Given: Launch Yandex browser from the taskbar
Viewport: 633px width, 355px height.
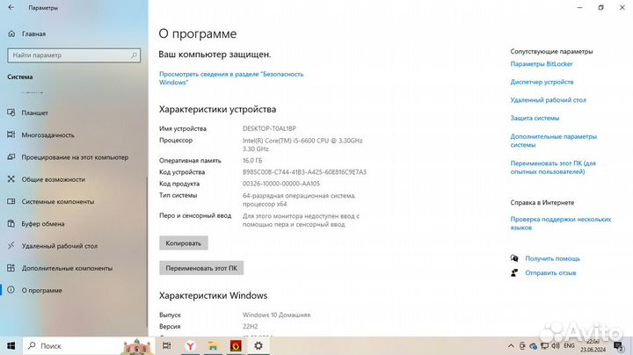Looking at the screenshot, I should tap(190, 345).
